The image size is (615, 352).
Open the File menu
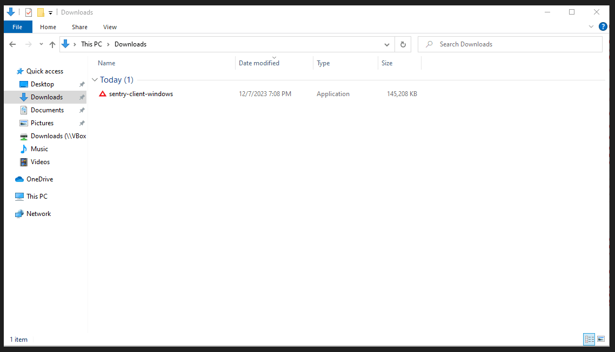17,27
